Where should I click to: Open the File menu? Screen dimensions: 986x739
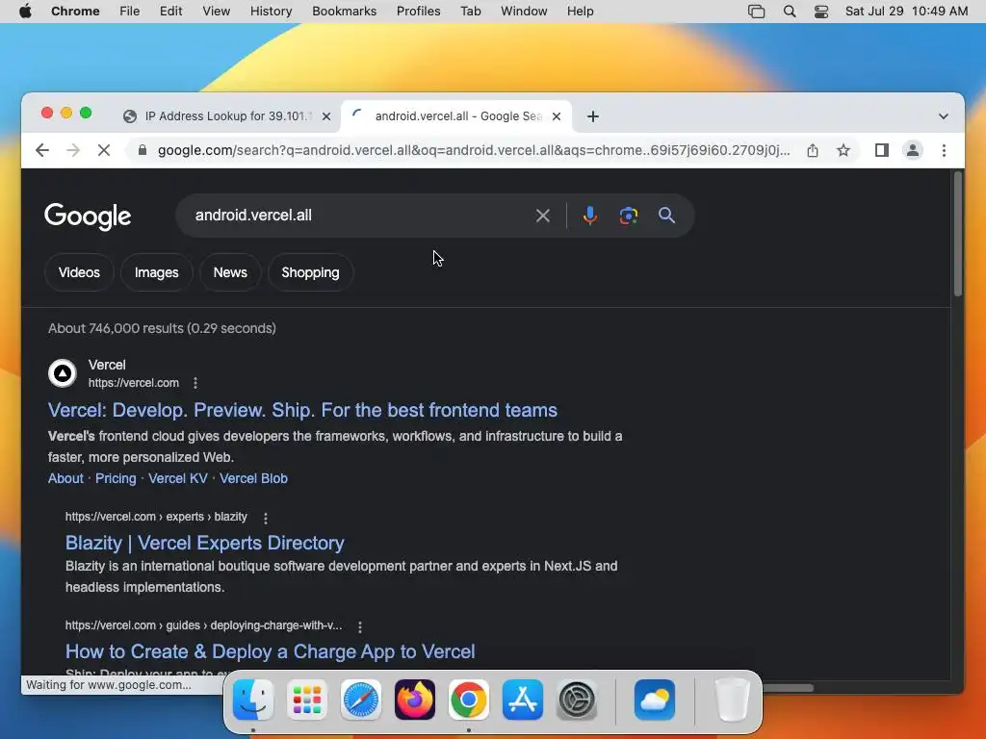coord(130,12)
